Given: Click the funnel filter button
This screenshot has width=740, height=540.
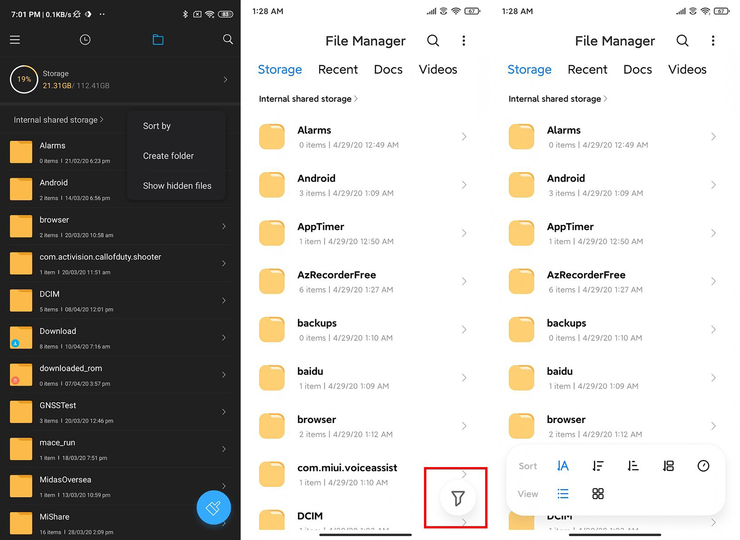Looking at the screenshot, I should (457, 498).
